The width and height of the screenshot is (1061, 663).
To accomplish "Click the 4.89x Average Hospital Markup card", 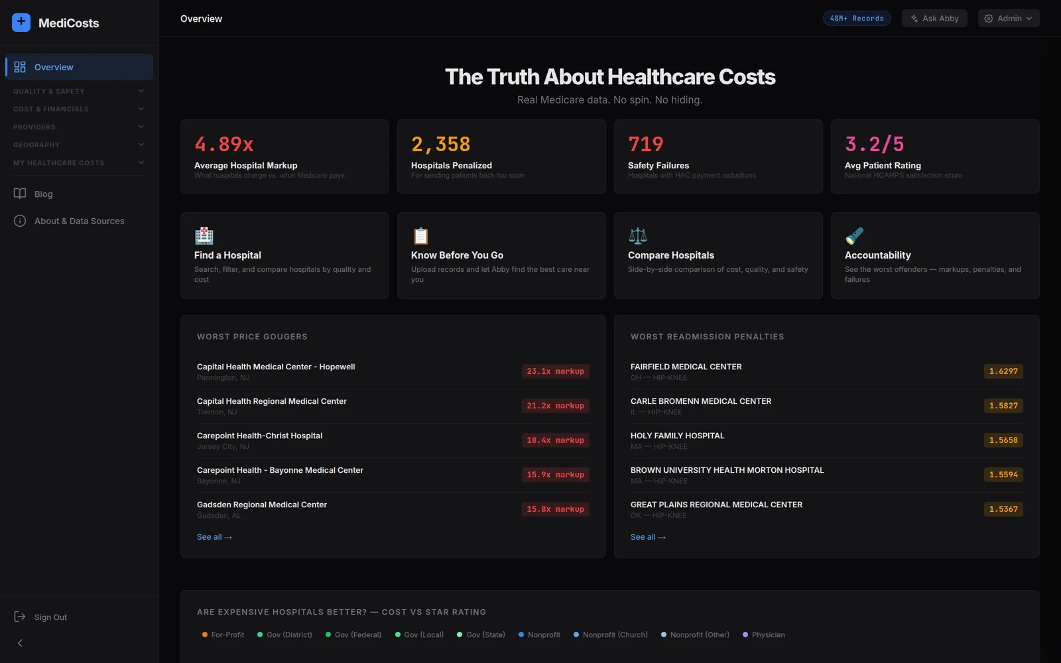I will [284, 156].
